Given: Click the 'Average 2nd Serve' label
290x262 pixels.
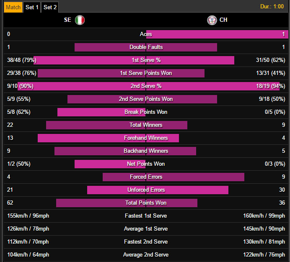Looking at the screenshot, I should [x=146, y=254].
